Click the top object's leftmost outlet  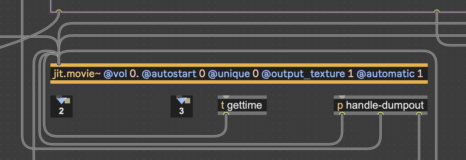(59, 12)
